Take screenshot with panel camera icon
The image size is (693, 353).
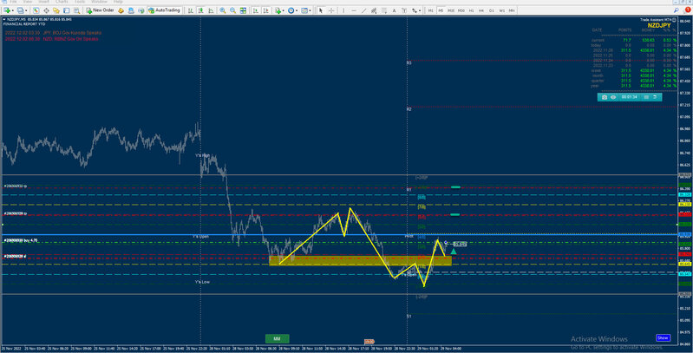(x=605, y=97)
